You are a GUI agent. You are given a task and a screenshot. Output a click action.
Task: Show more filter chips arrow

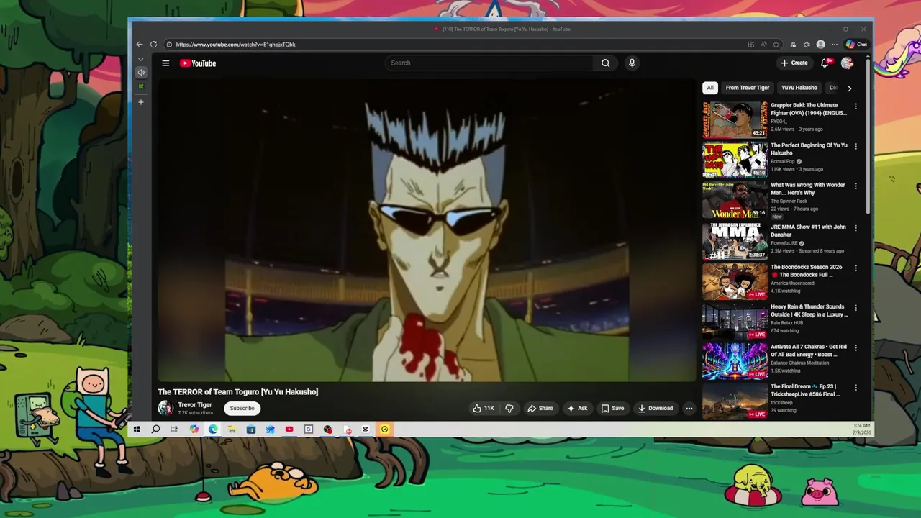(x=849, y=88)
